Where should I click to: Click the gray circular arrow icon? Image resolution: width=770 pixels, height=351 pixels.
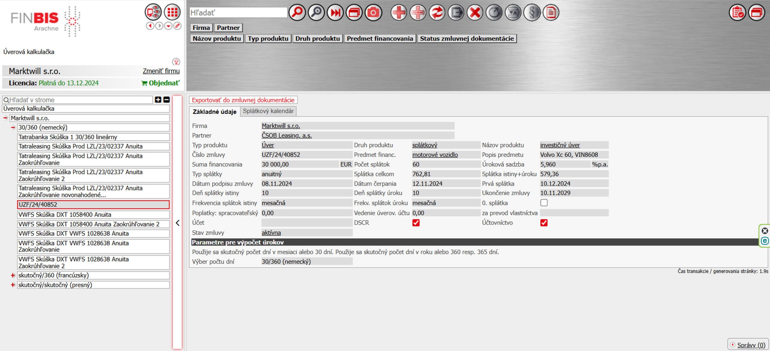point(494,13)
